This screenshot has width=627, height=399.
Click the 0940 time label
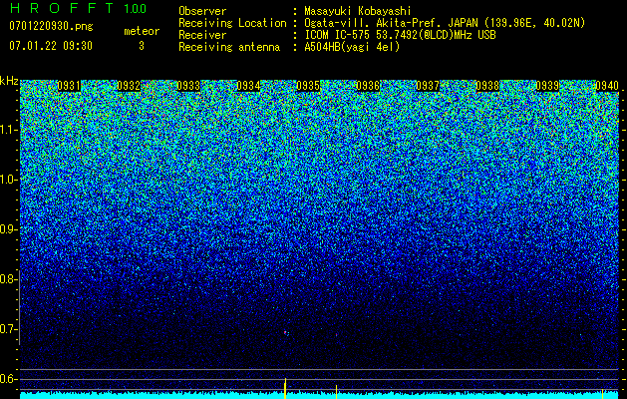[x=607, y=86]
